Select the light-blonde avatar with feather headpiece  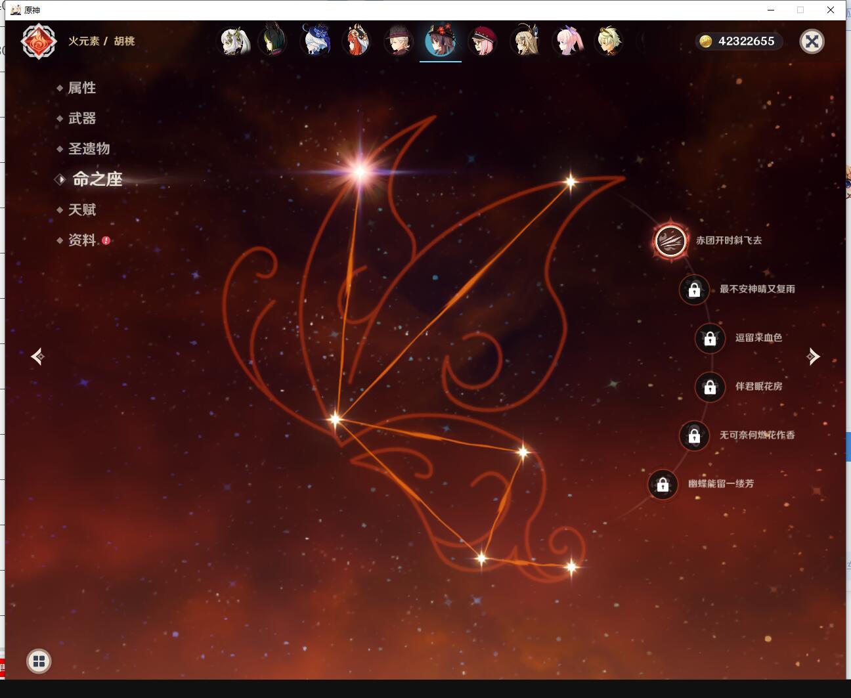click(525, 41)
